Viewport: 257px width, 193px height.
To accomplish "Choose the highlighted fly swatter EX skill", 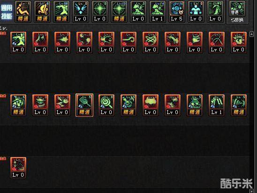I will [84, 105].
